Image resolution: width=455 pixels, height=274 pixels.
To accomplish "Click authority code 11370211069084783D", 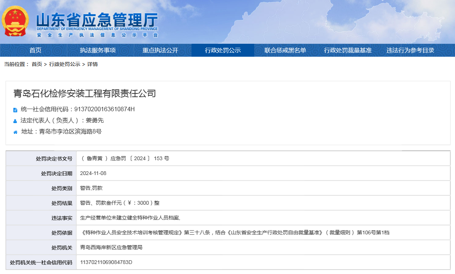I will [x=106, y=262].
